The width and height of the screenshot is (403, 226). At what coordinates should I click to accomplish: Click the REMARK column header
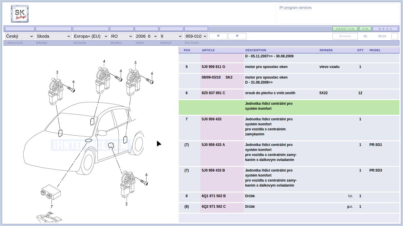326,50
